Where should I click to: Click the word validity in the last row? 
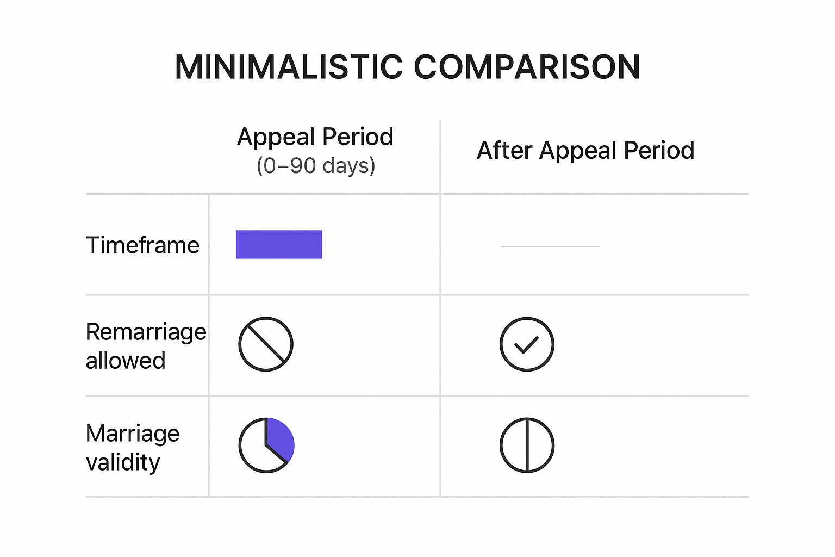click(x=123, y=462)
